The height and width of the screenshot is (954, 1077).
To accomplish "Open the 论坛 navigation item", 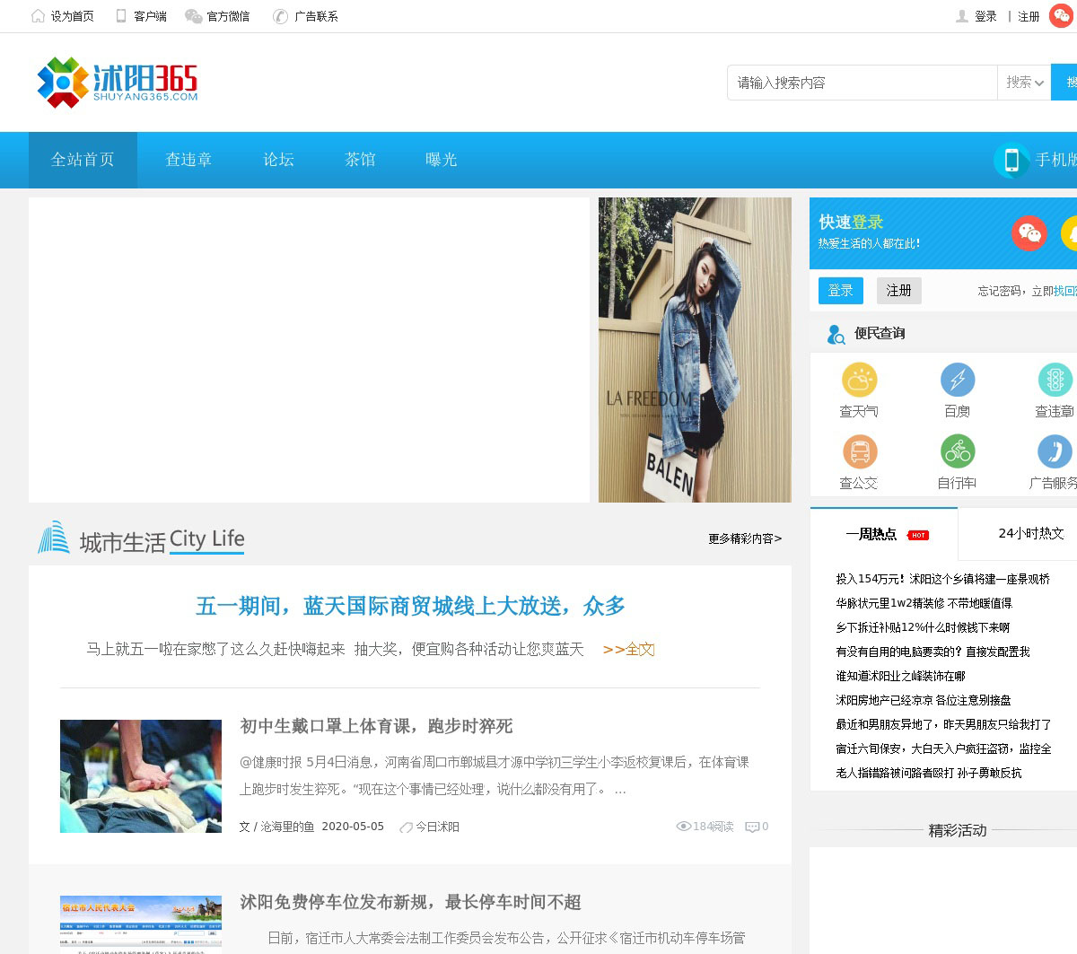I will coord(278,160).
